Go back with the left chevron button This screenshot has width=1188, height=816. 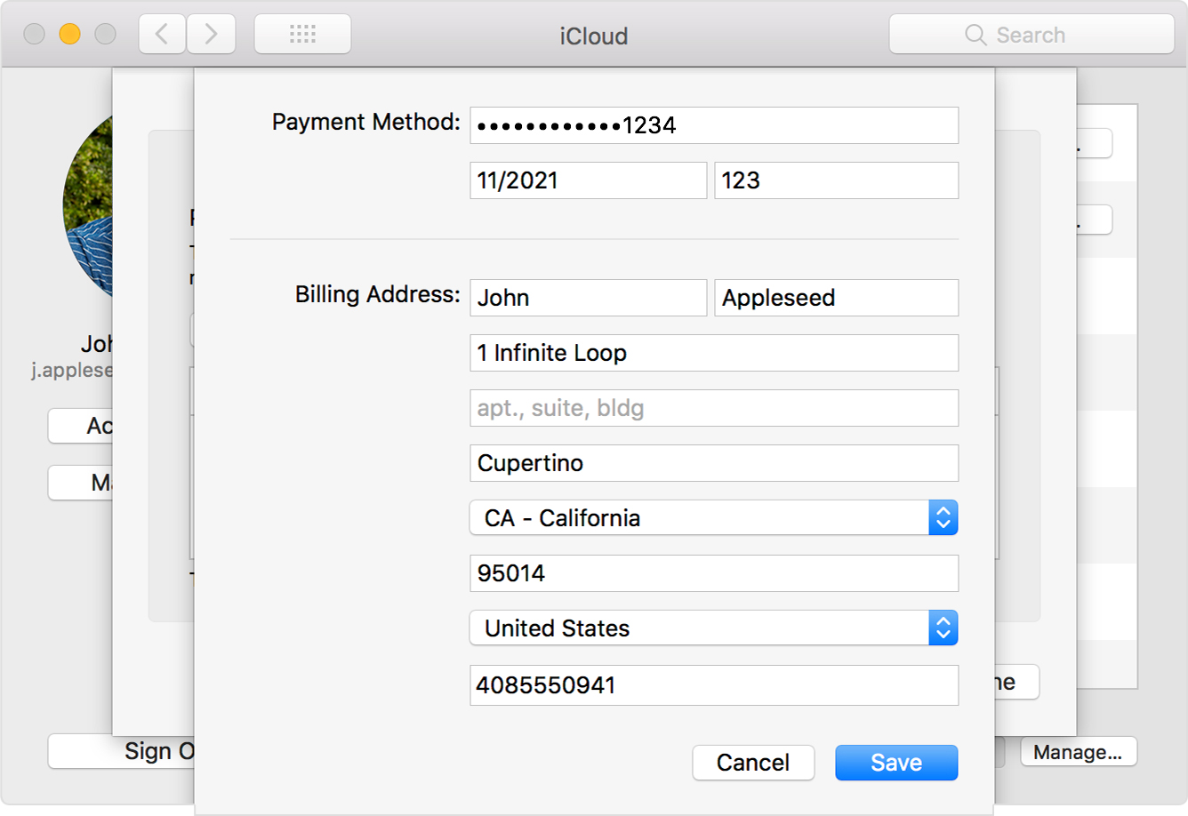click(x=163, y=35)
